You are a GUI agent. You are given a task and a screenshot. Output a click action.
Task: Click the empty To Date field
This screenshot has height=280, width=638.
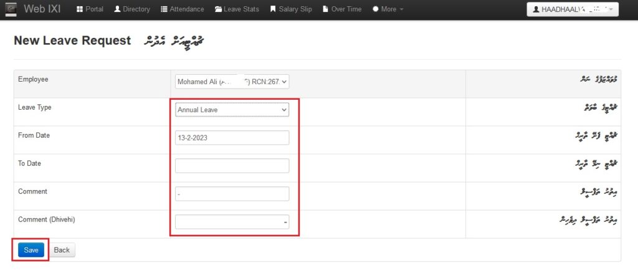(232, 166)
